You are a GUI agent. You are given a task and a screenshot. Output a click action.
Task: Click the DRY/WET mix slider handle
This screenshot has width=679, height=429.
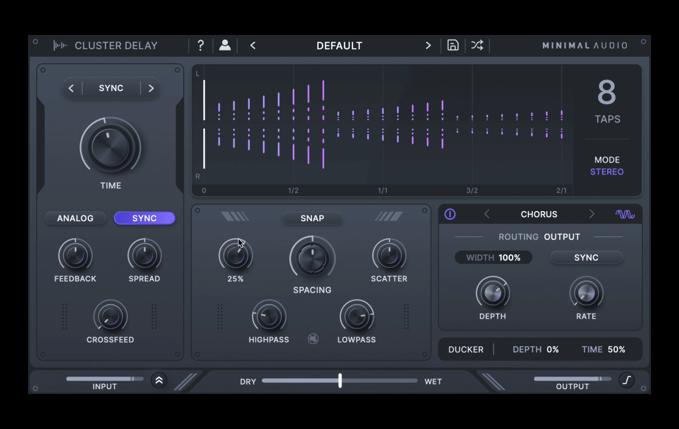coord(340,380)
